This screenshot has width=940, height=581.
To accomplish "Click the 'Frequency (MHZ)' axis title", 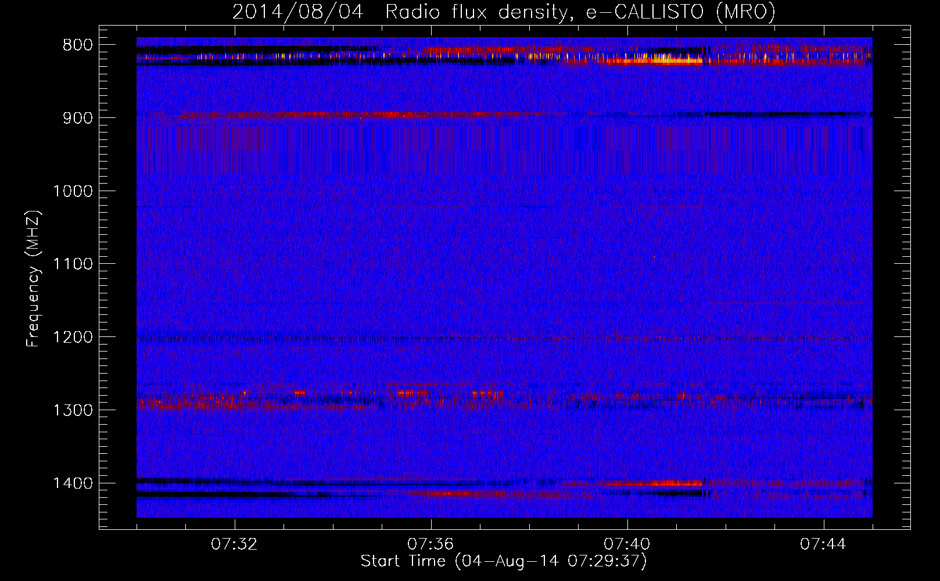I will 33,278.
